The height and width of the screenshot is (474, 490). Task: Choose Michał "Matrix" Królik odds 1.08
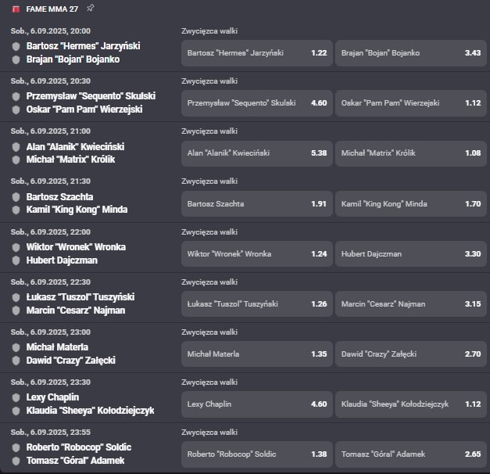coord(410,153)
